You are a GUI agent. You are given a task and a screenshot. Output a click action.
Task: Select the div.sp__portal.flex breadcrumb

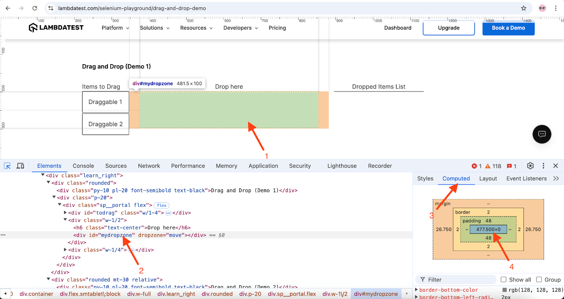pyautogui.click(x=292, y=294)
